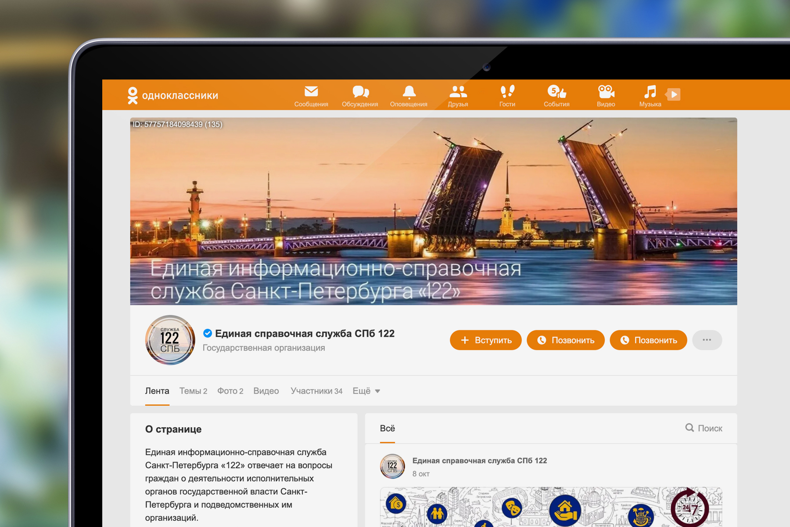Switch to the Темы tab
The height and width of the screenshot is (527, 790).
pos(193,391)
